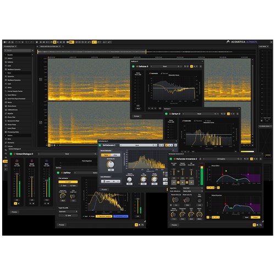Screen dimensions: 275x275
Task: Collapse the Tools group header in Processing Tools
Action: coord(18,73)
